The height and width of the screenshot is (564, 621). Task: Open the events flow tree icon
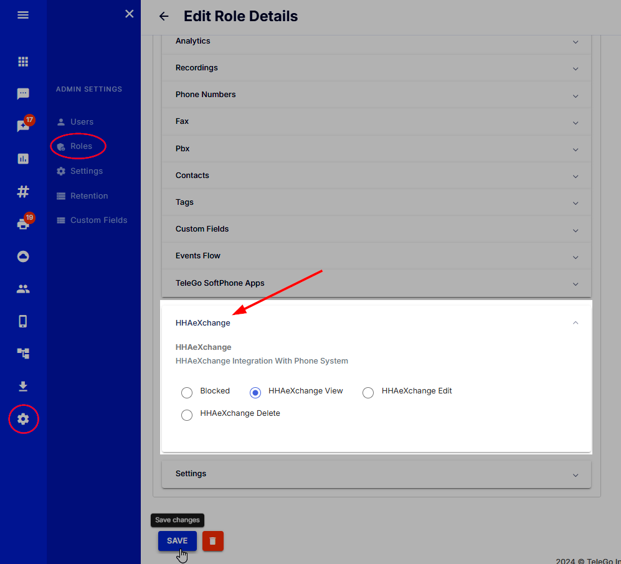tap(23, 354)
